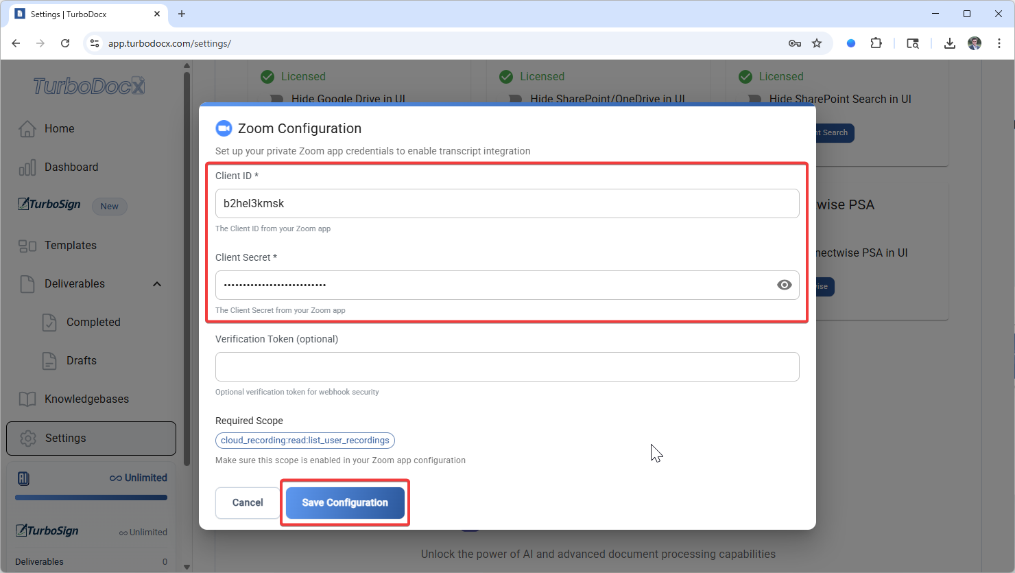This screenshot has width=1015, height=573.
Task: Click the cloud_recording scope chip
Action: tap(305, 441)
